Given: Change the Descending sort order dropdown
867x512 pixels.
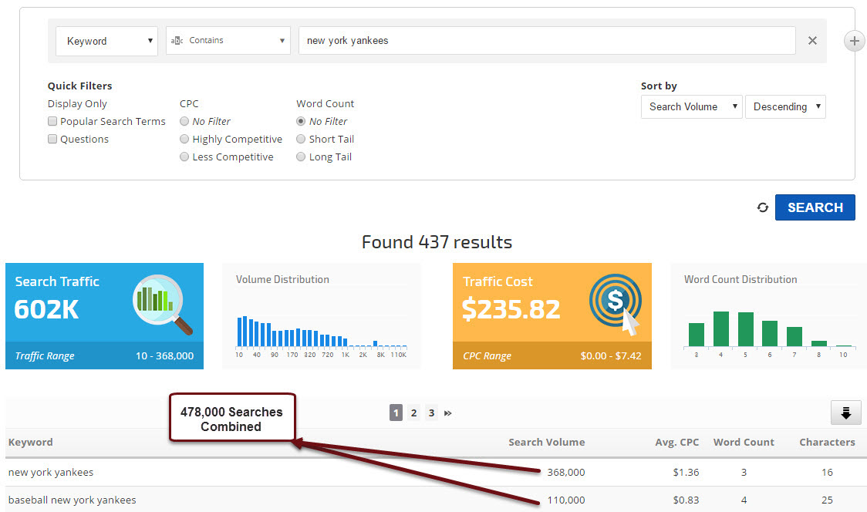Looking at the screenshot, I should pyautogui.click(x=785, y=106).
